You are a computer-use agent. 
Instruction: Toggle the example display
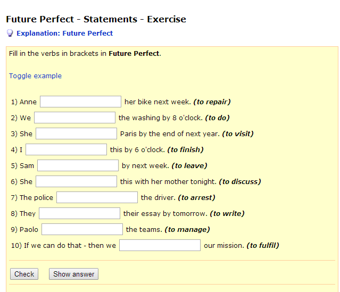pos(35,76)
